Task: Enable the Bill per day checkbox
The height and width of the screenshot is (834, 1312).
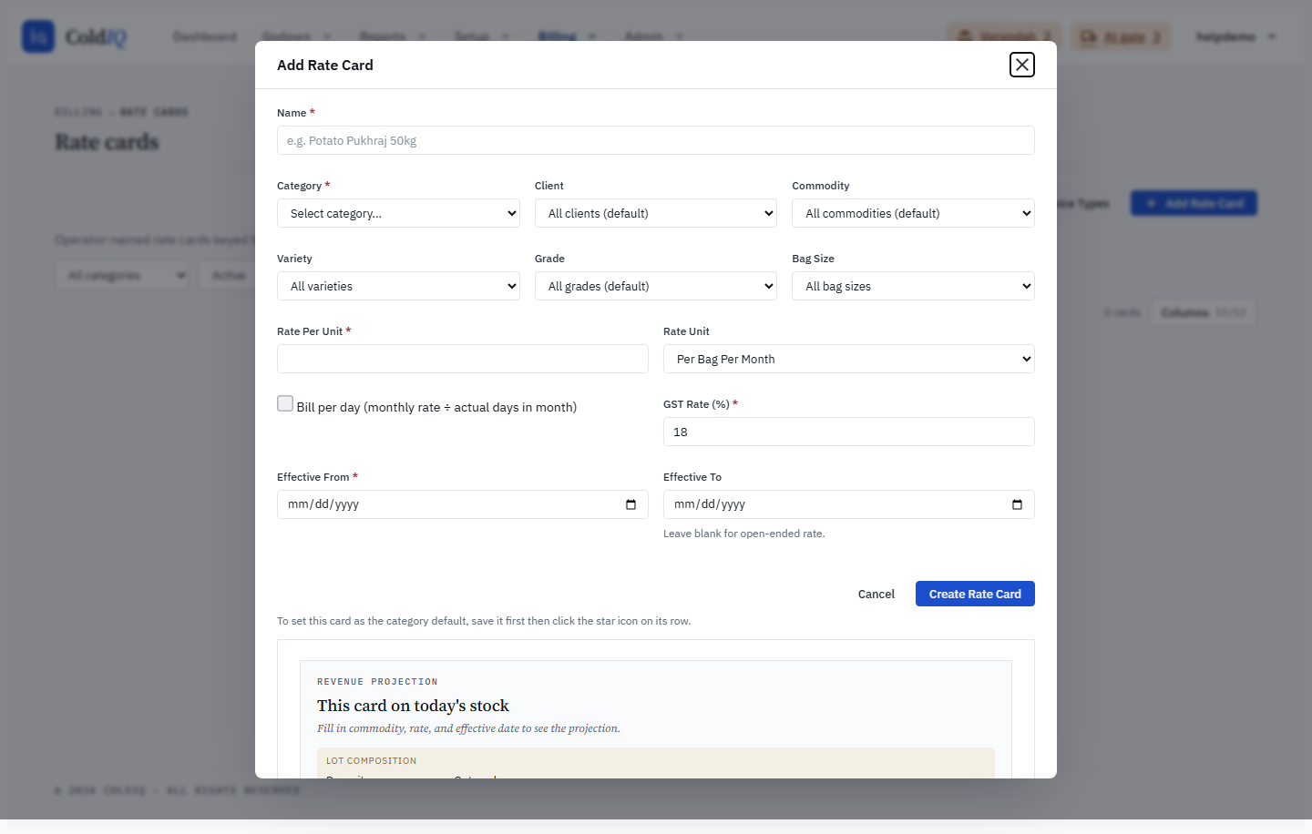Action: coord(285,403)
